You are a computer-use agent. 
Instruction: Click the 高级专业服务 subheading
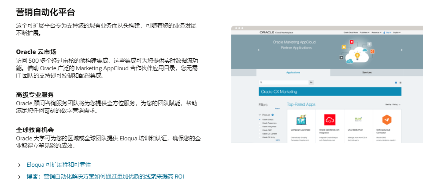(x=35, y=95)
